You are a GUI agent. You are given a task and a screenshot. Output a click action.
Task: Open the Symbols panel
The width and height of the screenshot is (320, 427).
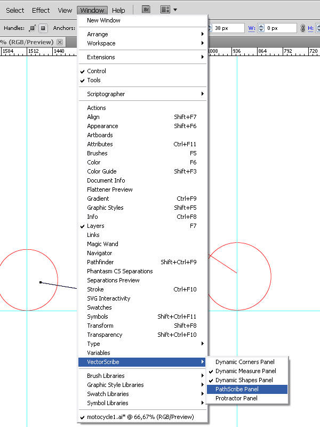tap(142, 317)
